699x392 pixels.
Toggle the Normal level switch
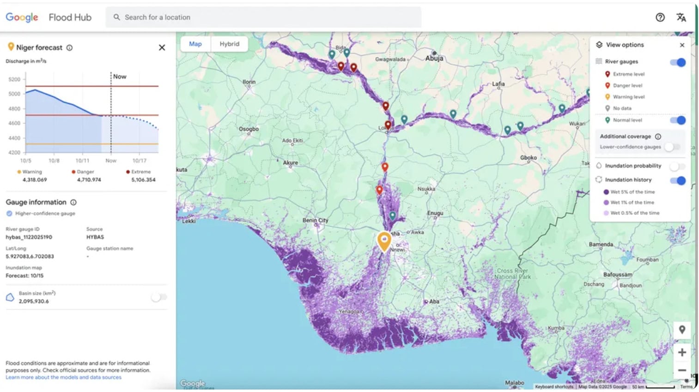pyautogui.click(x=678, y=120)
